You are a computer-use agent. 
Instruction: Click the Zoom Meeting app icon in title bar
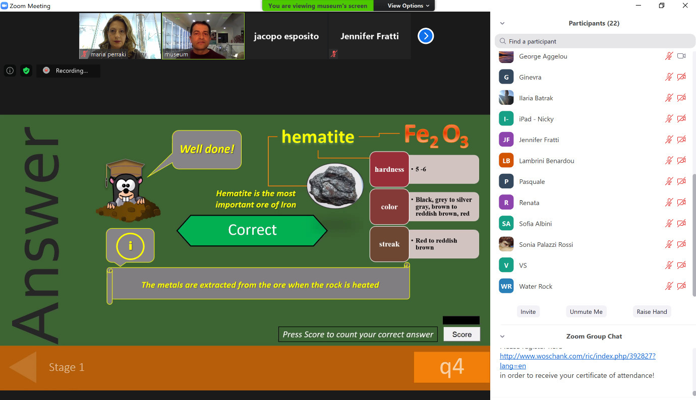pos(5,6)
